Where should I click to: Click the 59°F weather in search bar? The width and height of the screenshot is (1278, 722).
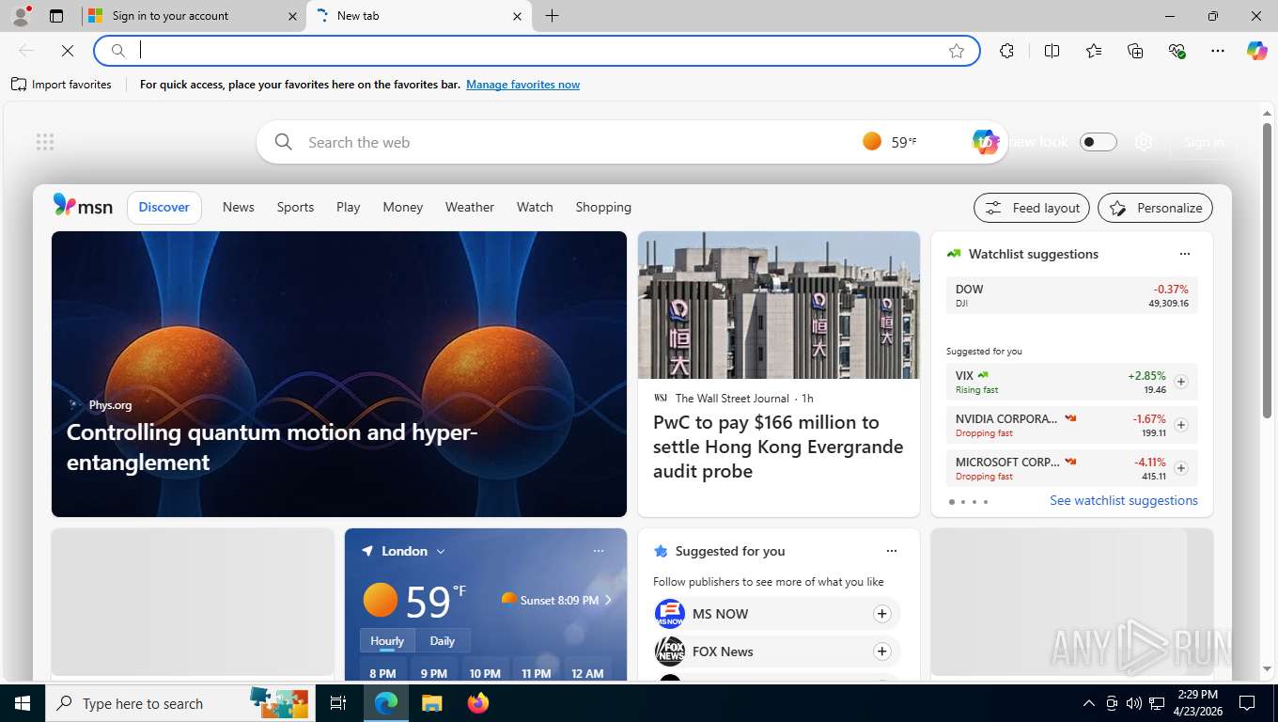(889, 142)
